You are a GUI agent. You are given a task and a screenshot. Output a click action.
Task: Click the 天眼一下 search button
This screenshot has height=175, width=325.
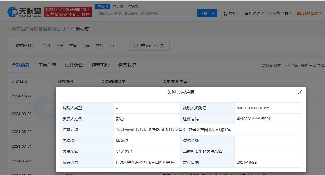click(207, 13)
